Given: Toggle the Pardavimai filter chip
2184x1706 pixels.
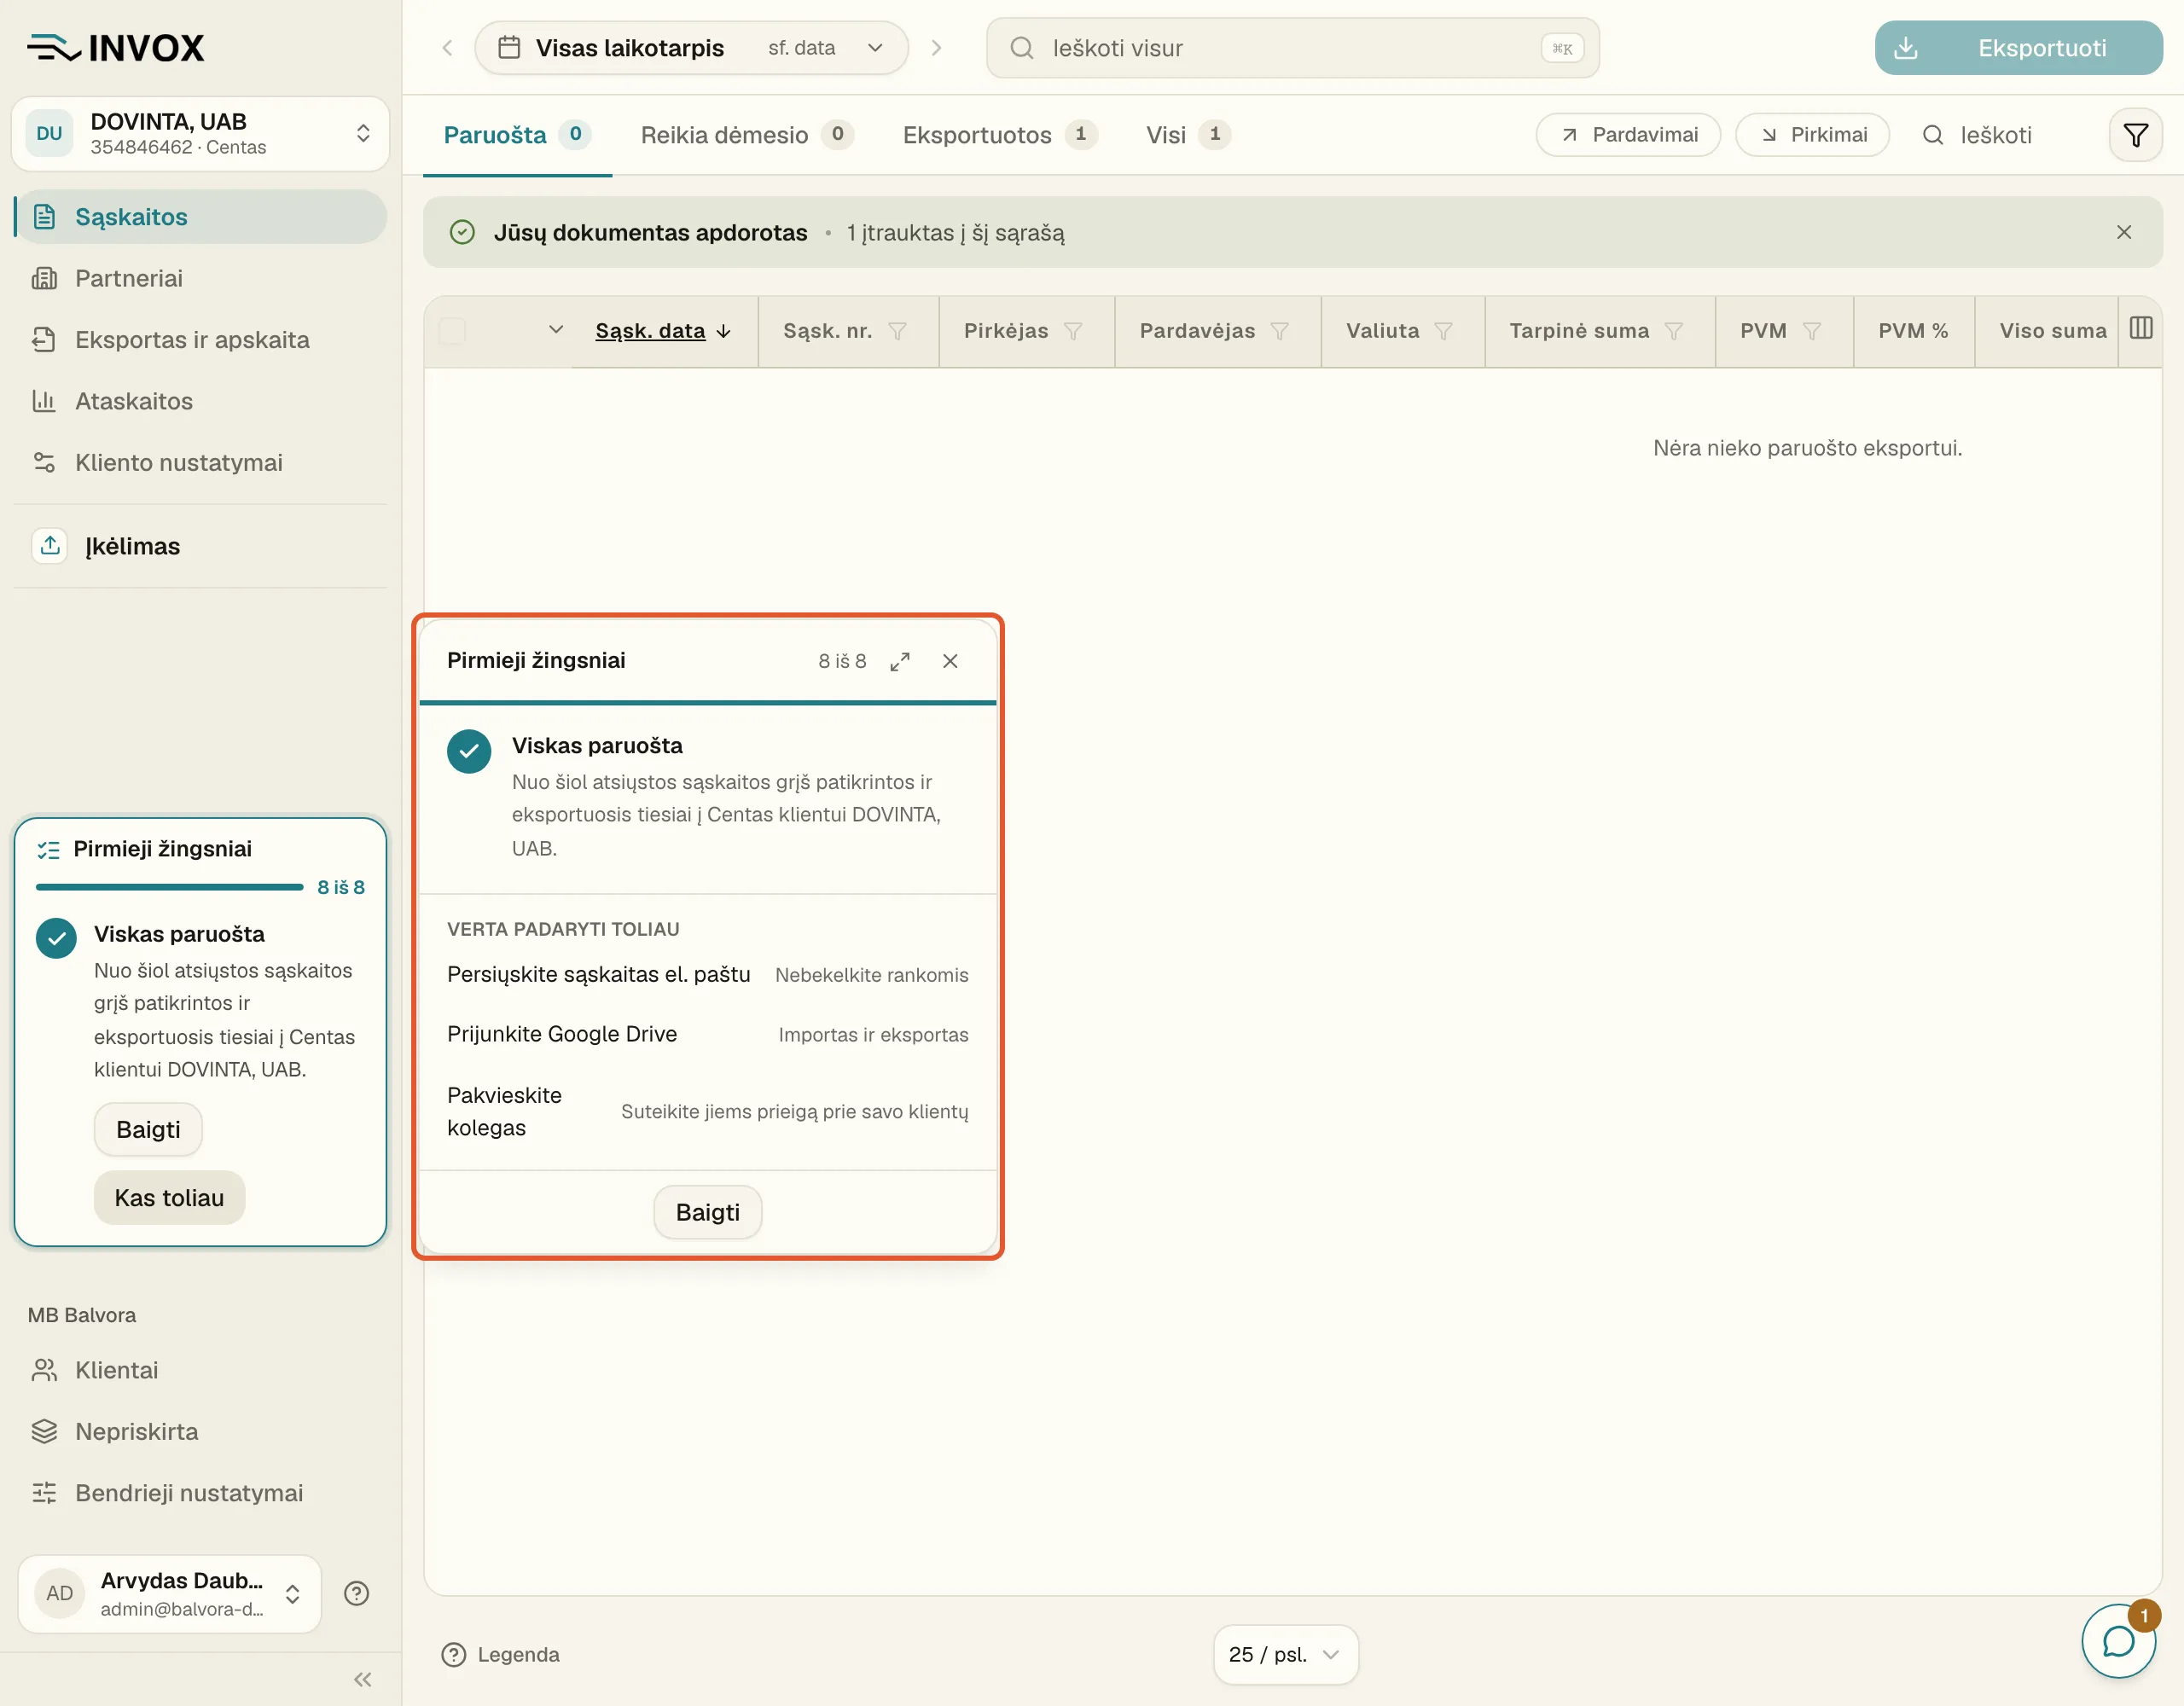Looking at the screenshot, I should coord(1628,135).
